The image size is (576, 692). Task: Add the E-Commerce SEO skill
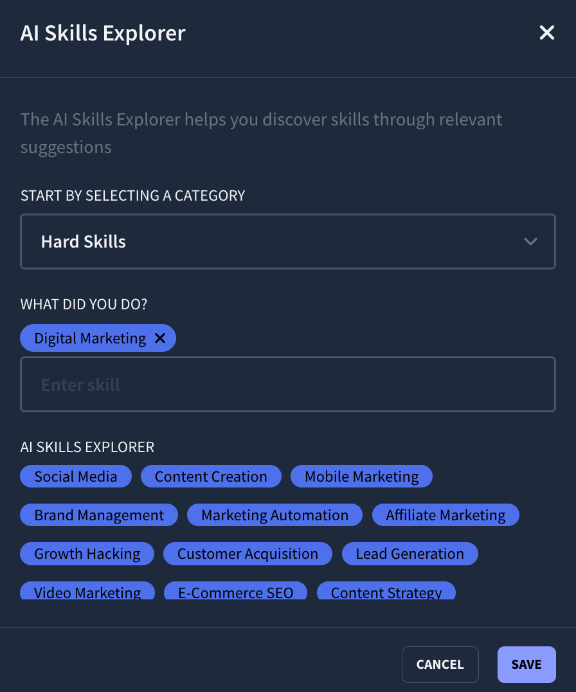pyautogui.click(x=235, y=592)
